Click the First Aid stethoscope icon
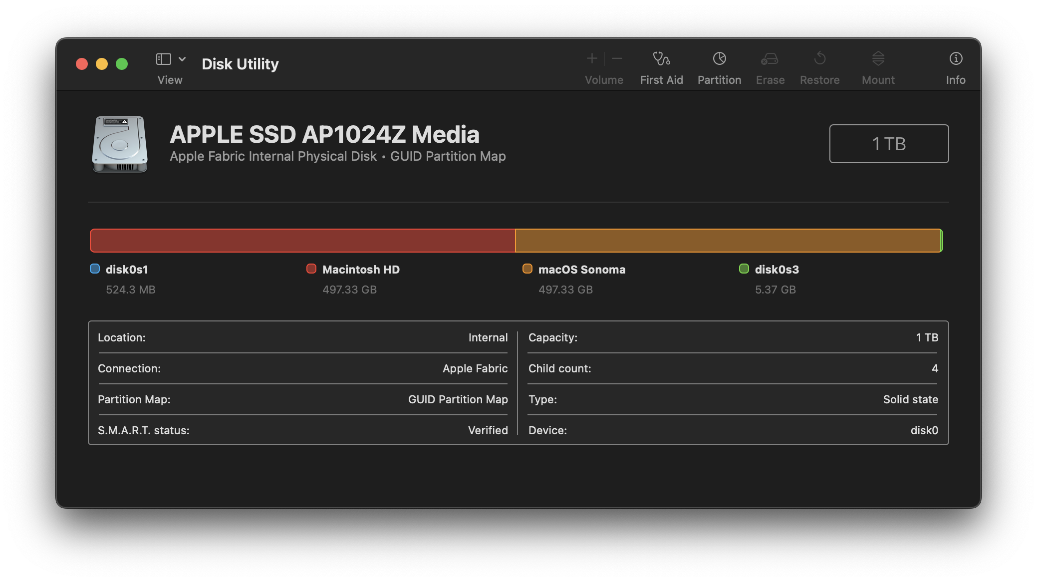Image resolution: width=1037 pixels, height=582 pixels. tap(661, 59)
